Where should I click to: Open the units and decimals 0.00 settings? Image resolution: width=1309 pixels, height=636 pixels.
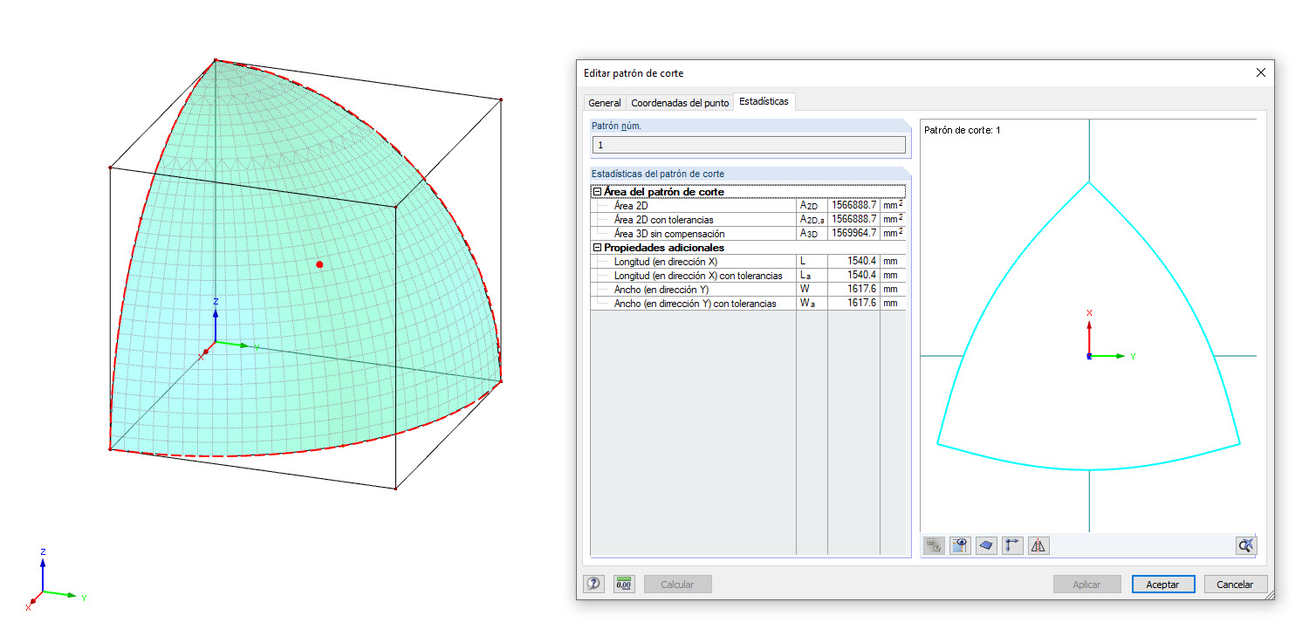624,585
